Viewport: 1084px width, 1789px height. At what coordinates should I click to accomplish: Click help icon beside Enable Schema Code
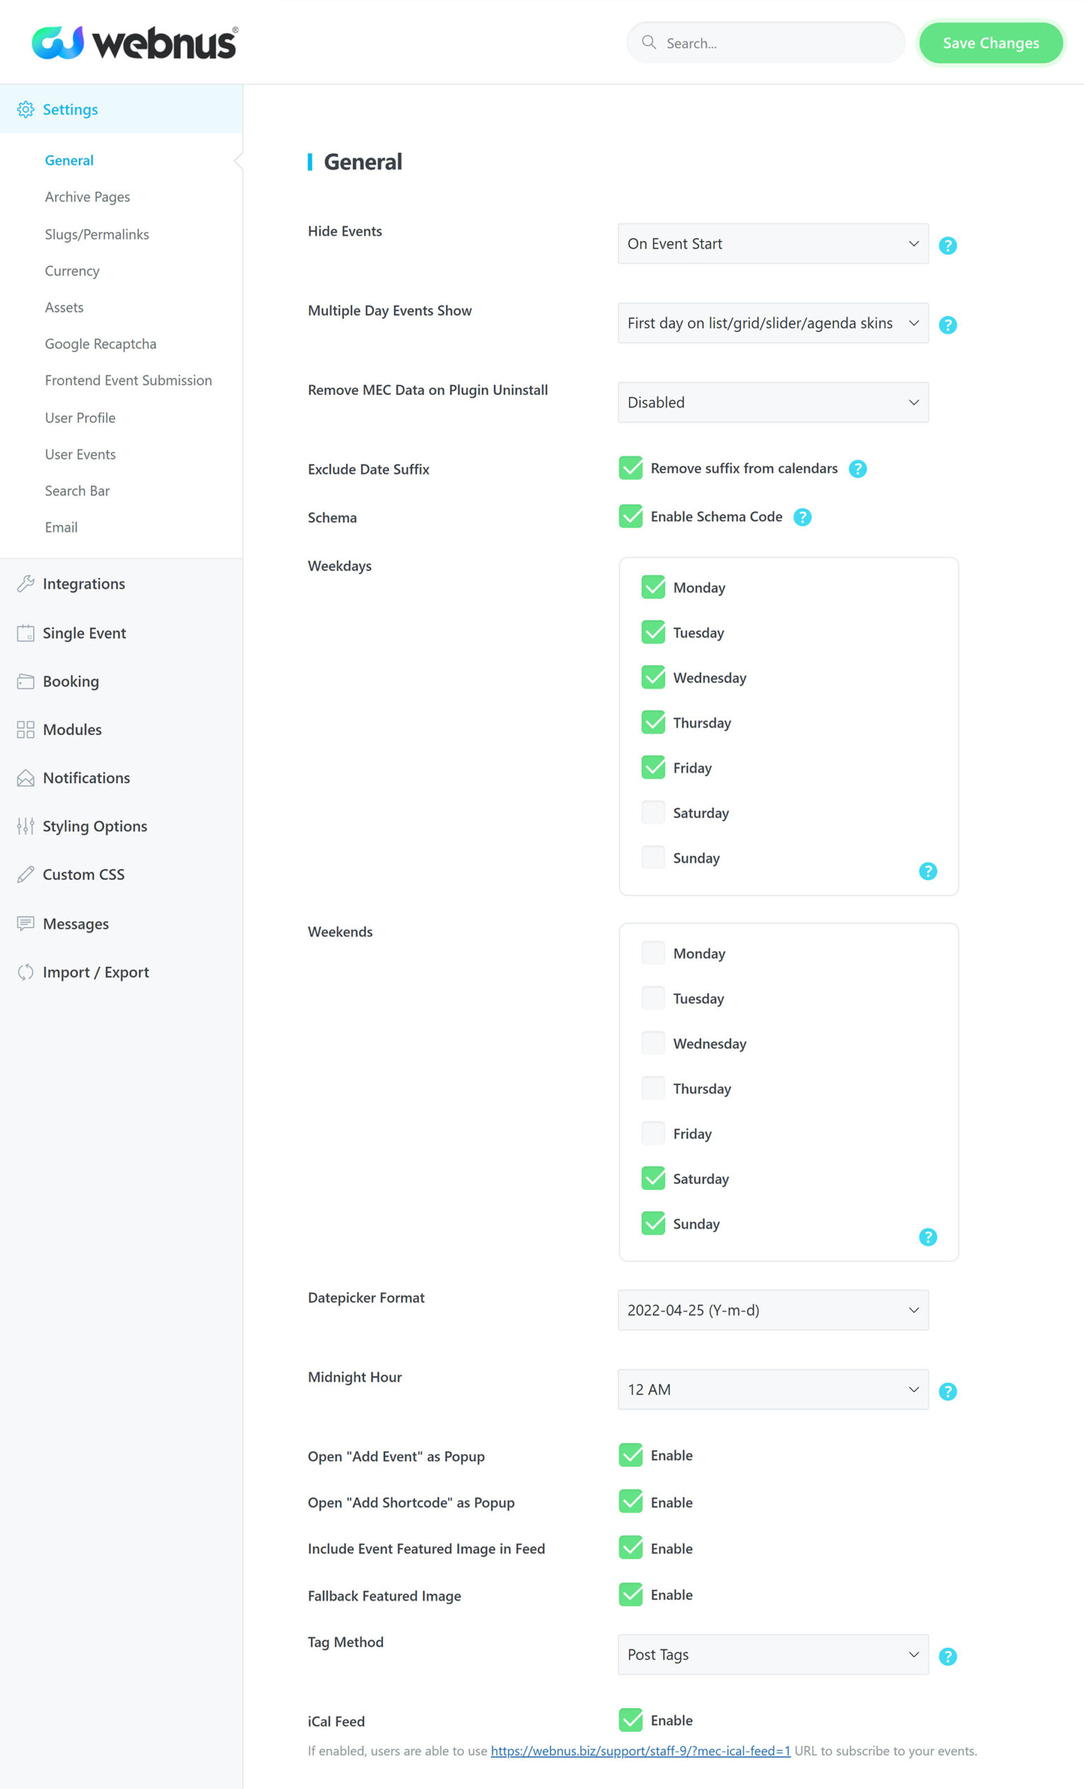pos(802,517)
